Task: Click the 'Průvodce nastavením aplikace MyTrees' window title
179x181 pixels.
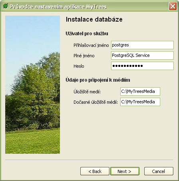Action: pos(58,6)
